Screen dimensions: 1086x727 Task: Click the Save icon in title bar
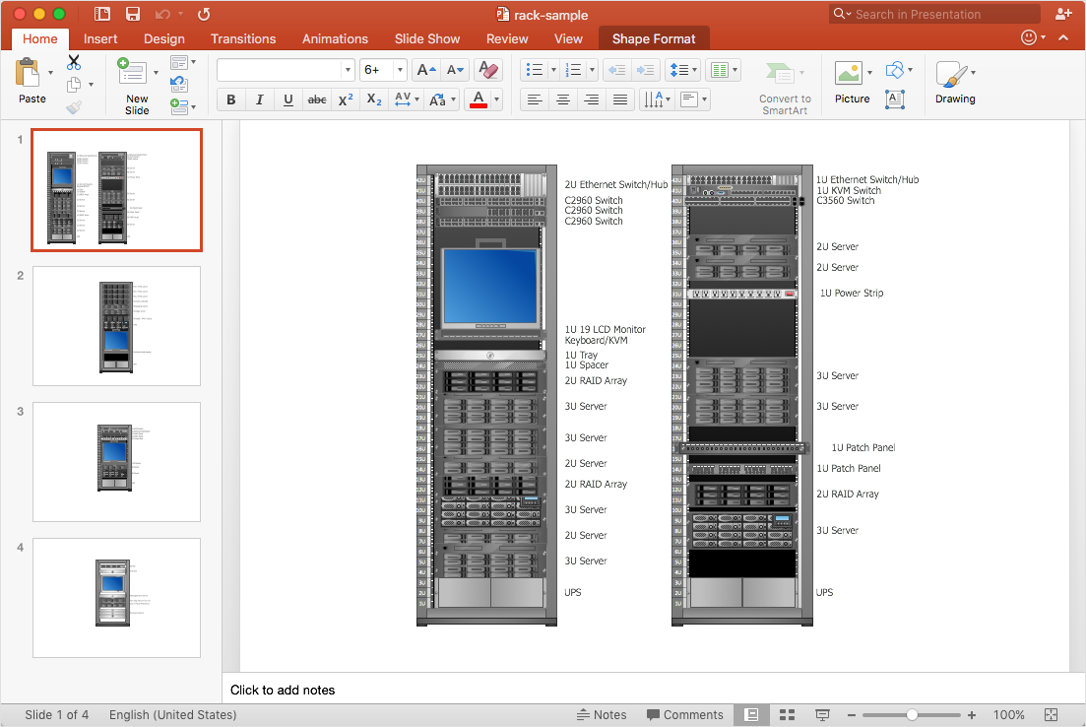click(132, 14)
